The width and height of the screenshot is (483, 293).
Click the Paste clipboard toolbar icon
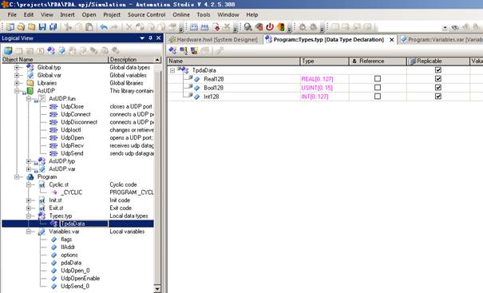click(89, 27)
